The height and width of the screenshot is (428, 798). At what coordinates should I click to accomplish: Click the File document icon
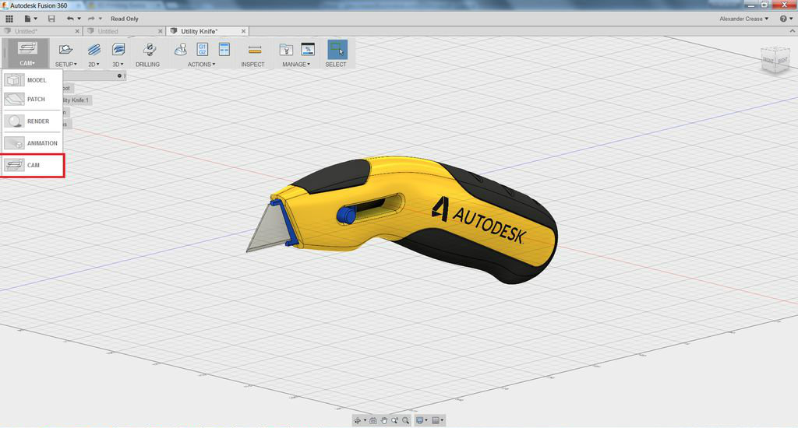[x=27, y=19]
